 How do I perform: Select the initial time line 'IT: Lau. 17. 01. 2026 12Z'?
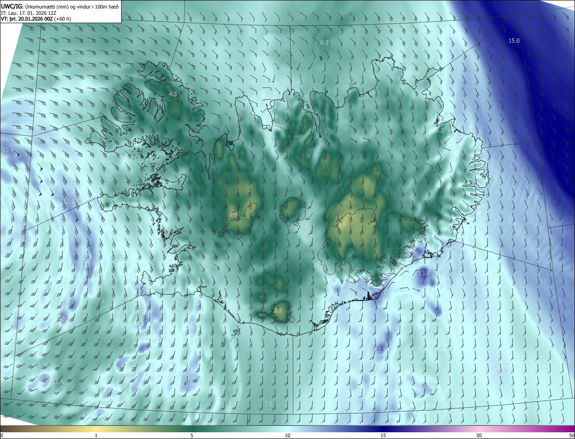pyautogui.click(x=29, y=13)
